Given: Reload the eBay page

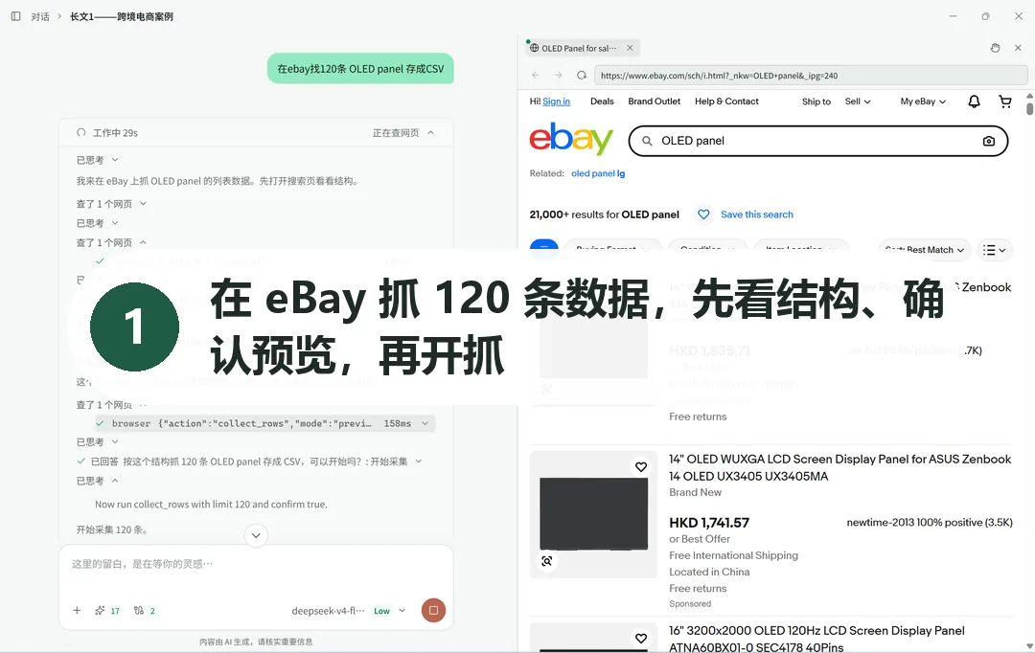Looking at the screenshot, I should [x=582, y=76].
